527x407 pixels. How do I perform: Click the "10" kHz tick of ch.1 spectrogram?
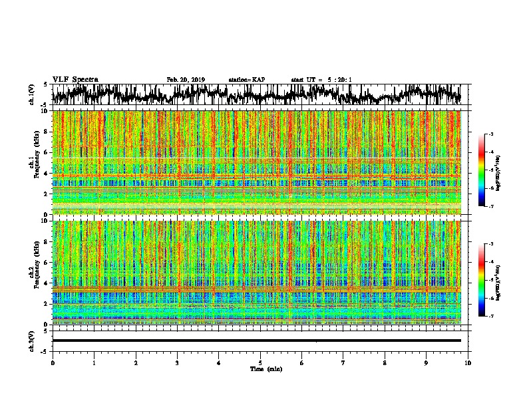tap(45, 112)
